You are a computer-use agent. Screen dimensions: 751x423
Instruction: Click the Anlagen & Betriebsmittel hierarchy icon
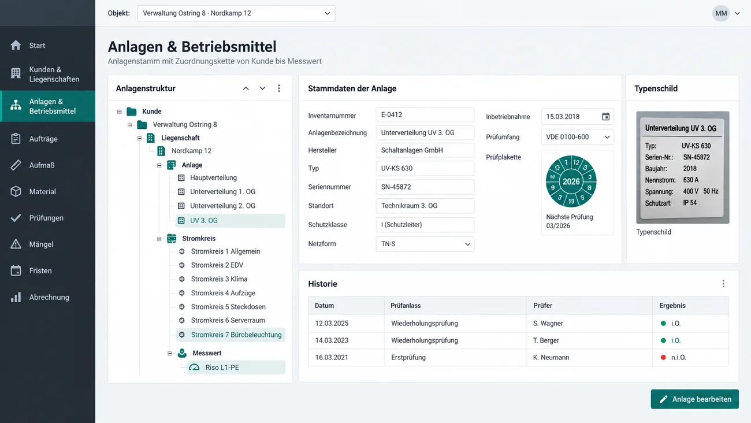click(x=16, y=105)
